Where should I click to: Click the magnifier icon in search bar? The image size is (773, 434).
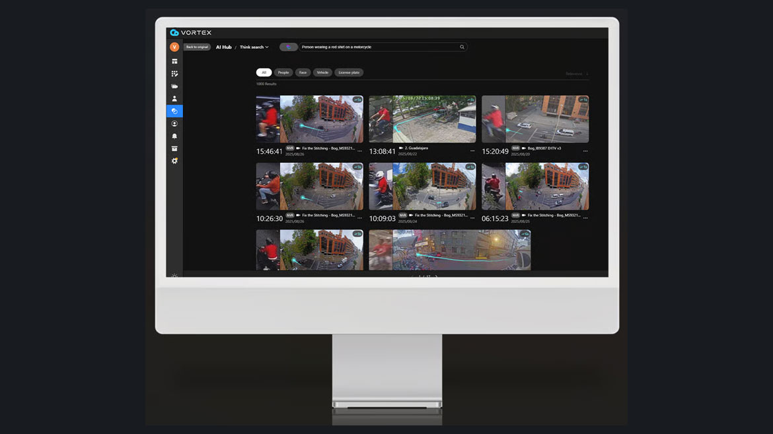tap(462, 47)
